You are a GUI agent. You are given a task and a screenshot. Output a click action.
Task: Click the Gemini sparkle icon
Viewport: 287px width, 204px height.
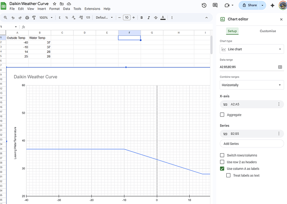click(x=272, y=5)
